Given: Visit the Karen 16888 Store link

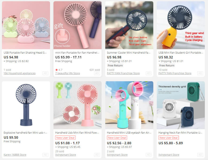Looking at the screenshot, I should point(15,155).
